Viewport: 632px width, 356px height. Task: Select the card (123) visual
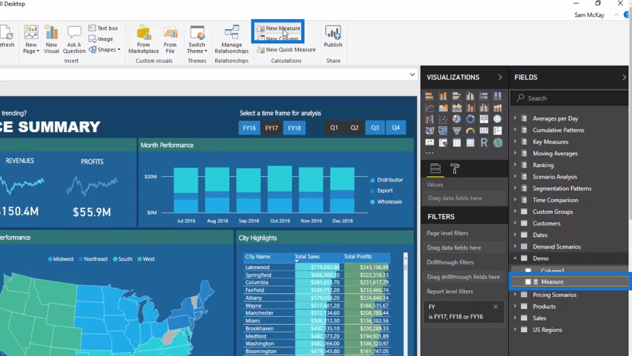point(484,131)
